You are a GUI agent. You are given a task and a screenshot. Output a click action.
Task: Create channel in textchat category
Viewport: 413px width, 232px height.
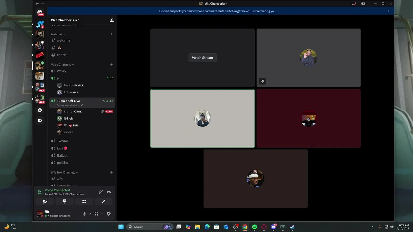[x=112, y=34]
